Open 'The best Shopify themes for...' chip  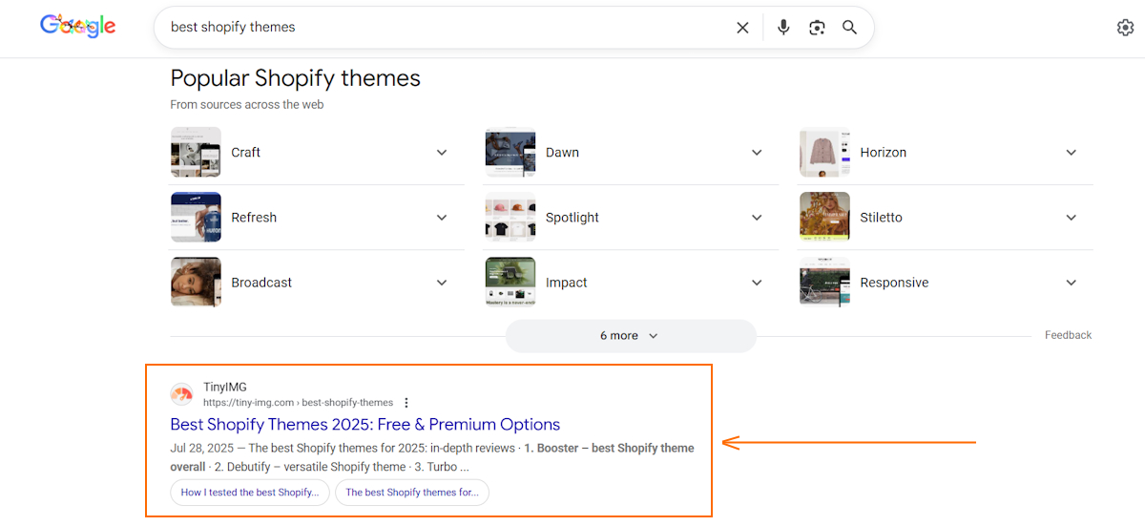tap(412, 493)
